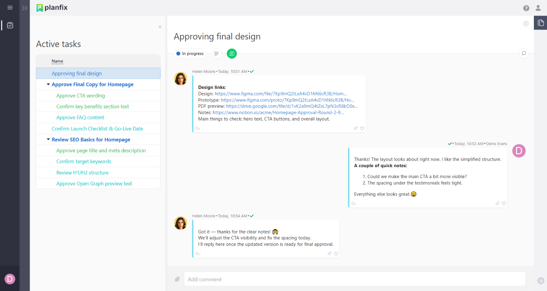This screenshot has height=291, width=547.
Task: Open the documents panel icon
Action: coord(540,23)
